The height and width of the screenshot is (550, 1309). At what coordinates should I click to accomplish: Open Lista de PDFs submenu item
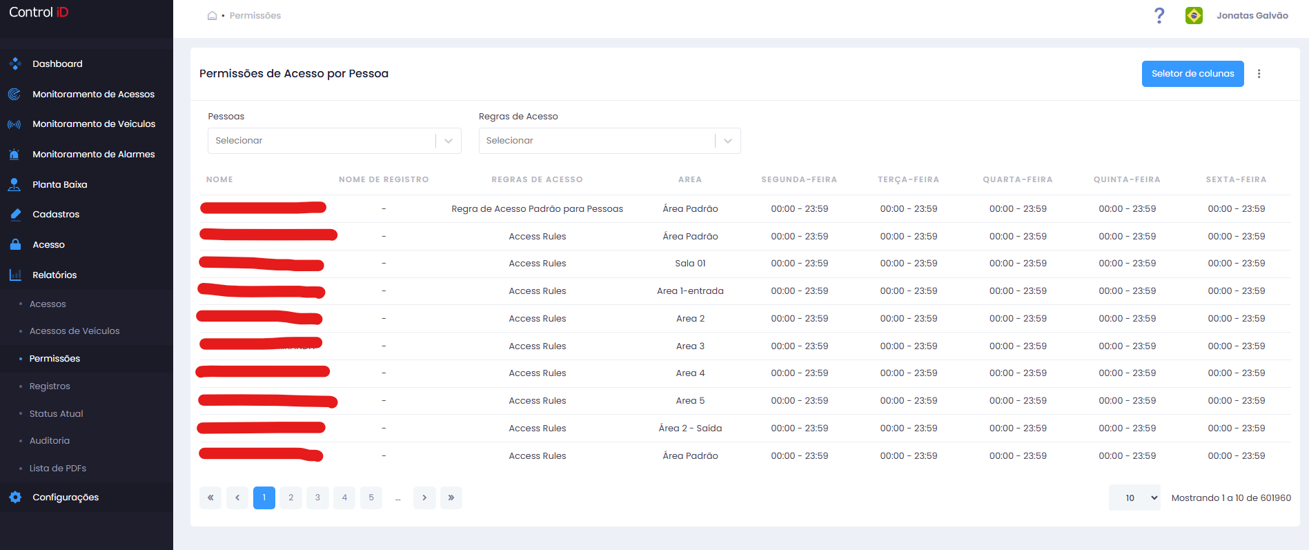click(x=57, y=468)
